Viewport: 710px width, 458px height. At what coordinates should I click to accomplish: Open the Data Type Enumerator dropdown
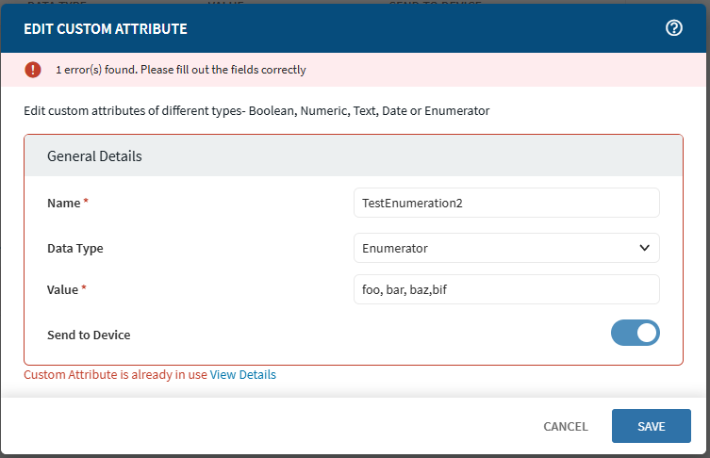(x=505, y=248)
